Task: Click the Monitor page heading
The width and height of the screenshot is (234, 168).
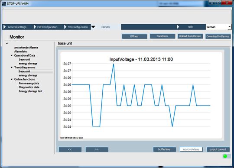Action: (17, 37)
